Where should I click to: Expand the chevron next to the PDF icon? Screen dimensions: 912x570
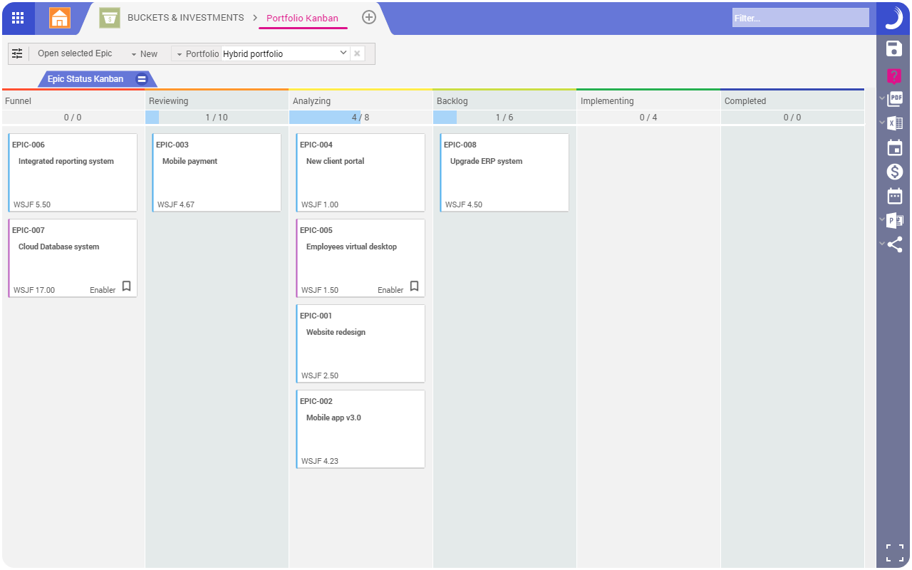click(882, 100)
